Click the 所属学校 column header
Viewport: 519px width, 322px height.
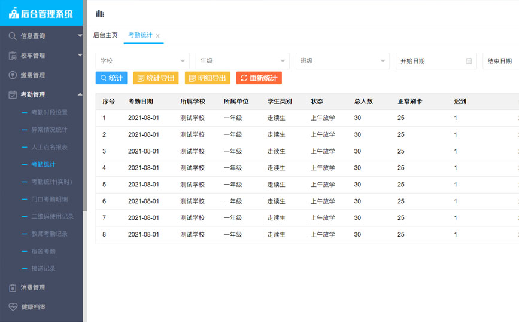click(x=193, y=102)
